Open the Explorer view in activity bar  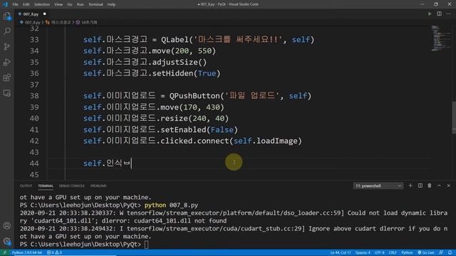(x=7, y=16)
